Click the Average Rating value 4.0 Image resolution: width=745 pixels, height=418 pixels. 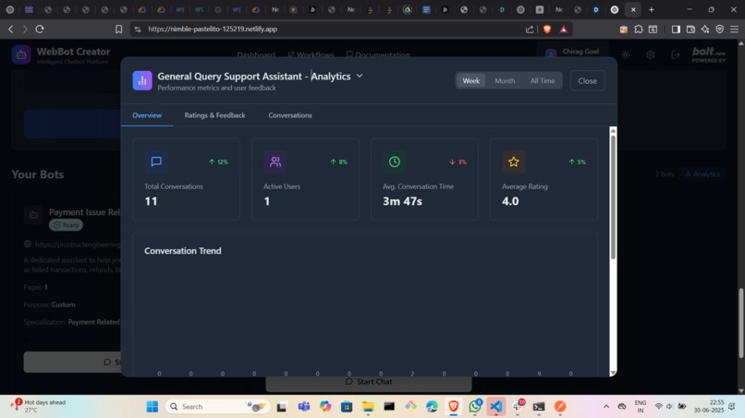(510, 201)
